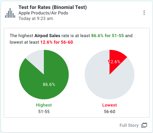
Task: Click the 86.6% label inside the pie
Action: point(49,85)
